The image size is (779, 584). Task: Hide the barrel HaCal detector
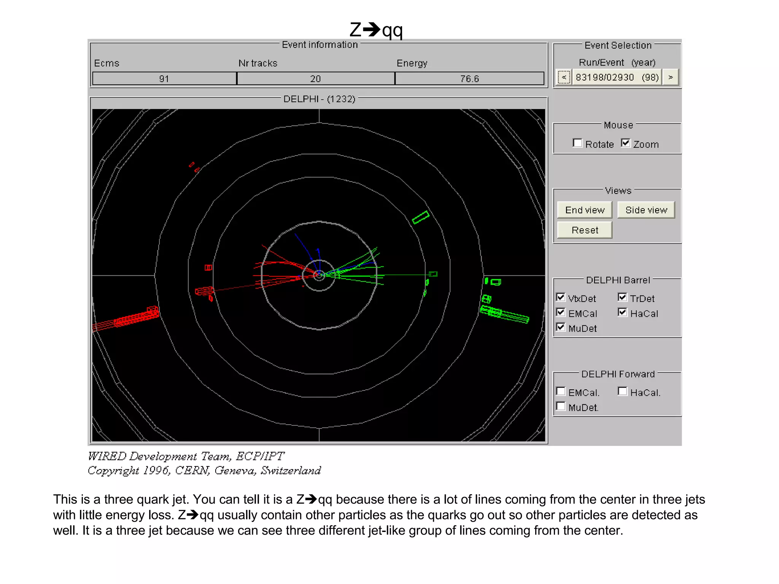click(622, 313)
